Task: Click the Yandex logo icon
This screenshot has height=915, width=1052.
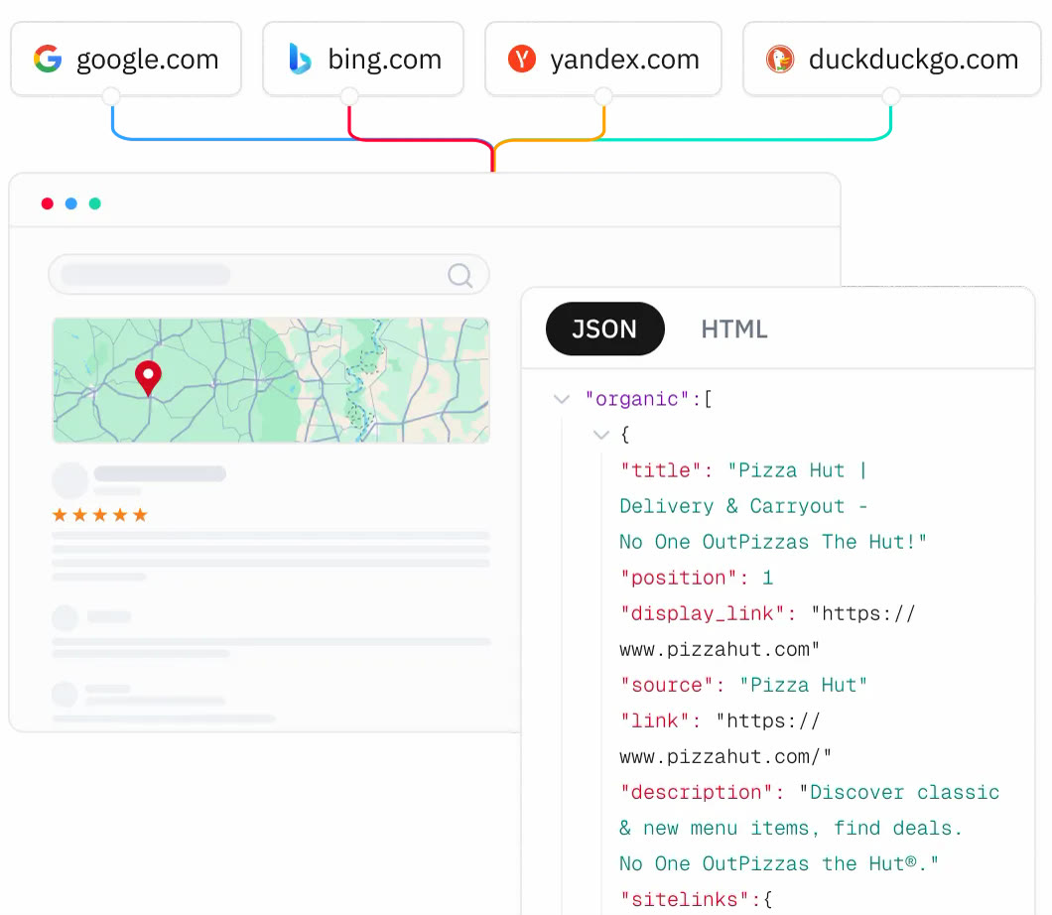Action: (x=522, y=59)
